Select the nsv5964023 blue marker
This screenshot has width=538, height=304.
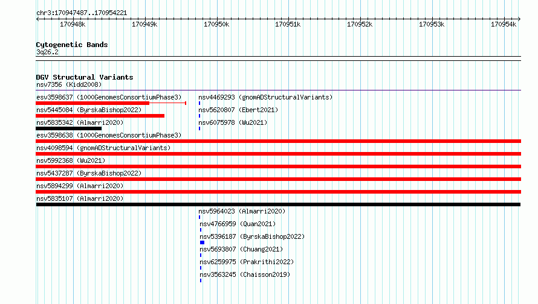199,217
